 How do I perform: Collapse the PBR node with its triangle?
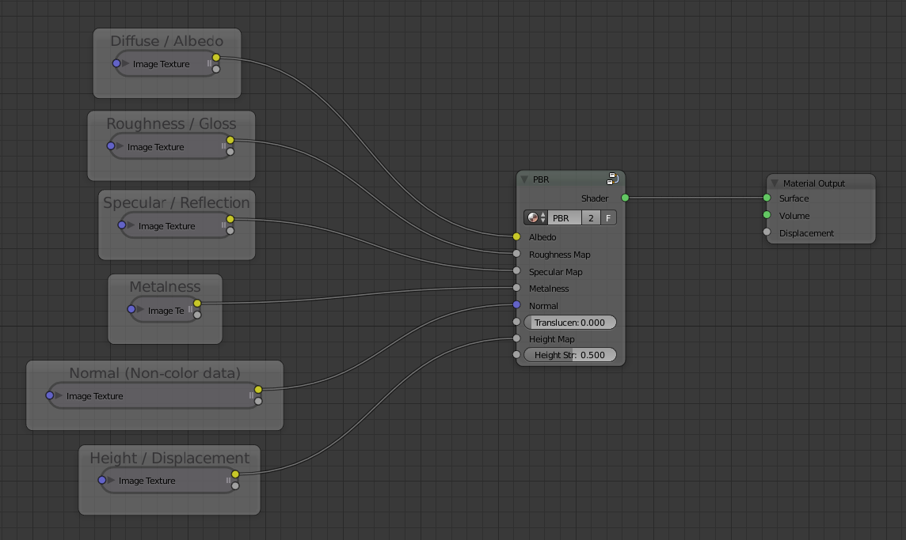(524, 179)
